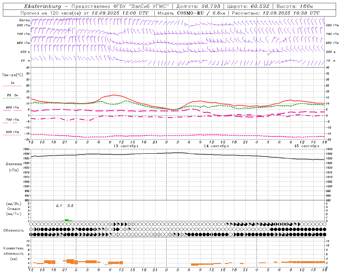Image resolution: width=340 pixels, height=272 pixels.
Task: Select the (мм/3ч.) unit label
Action: 14,204
